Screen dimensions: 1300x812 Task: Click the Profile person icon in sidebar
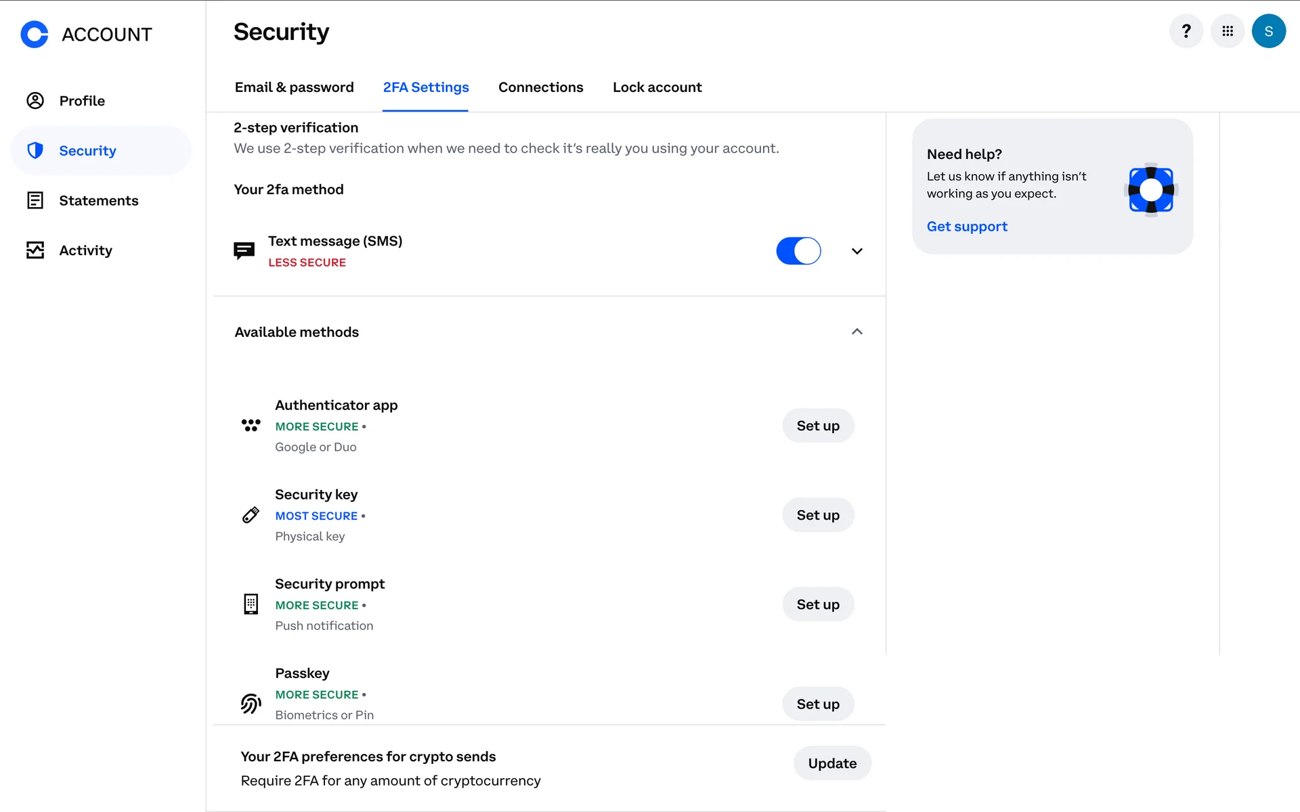(x=35, y=101)
